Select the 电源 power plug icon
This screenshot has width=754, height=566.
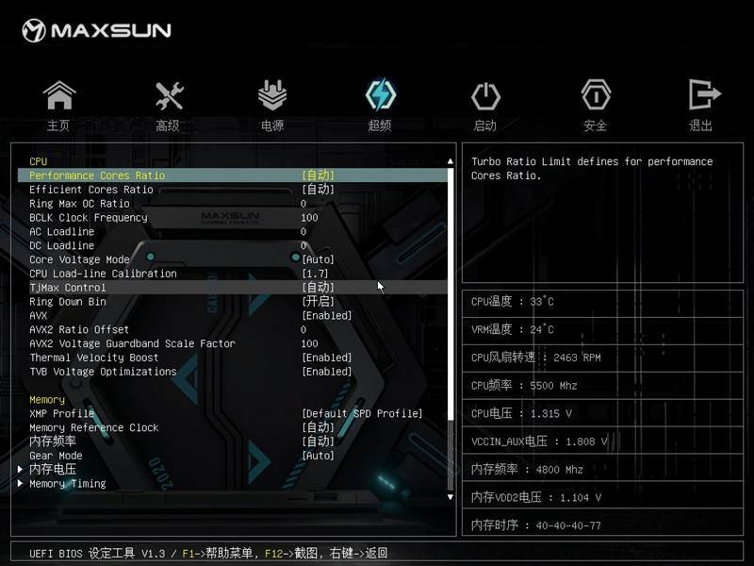[272, 95]
